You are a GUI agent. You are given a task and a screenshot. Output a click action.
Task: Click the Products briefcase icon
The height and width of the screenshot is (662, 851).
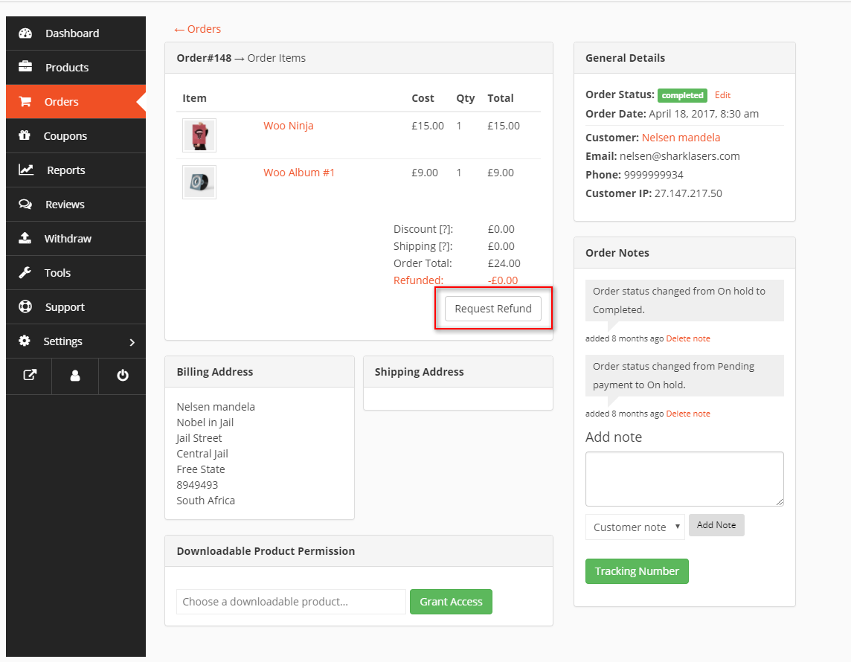tap(25, 67)
